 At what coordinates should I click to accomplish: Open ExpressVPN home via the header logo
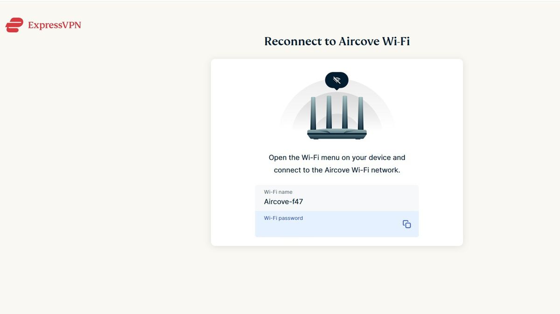pos(43,25)
